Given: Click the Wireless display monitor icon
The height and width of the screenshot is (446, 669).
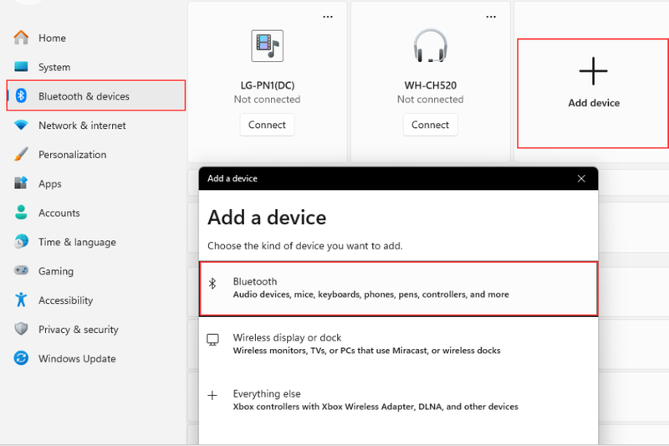Looking at the screenshot, I should point(212,340).
